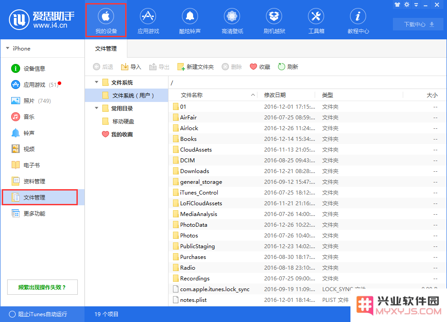Select the CloudAssets folder
447x322 pixels.
pos(307,150)
